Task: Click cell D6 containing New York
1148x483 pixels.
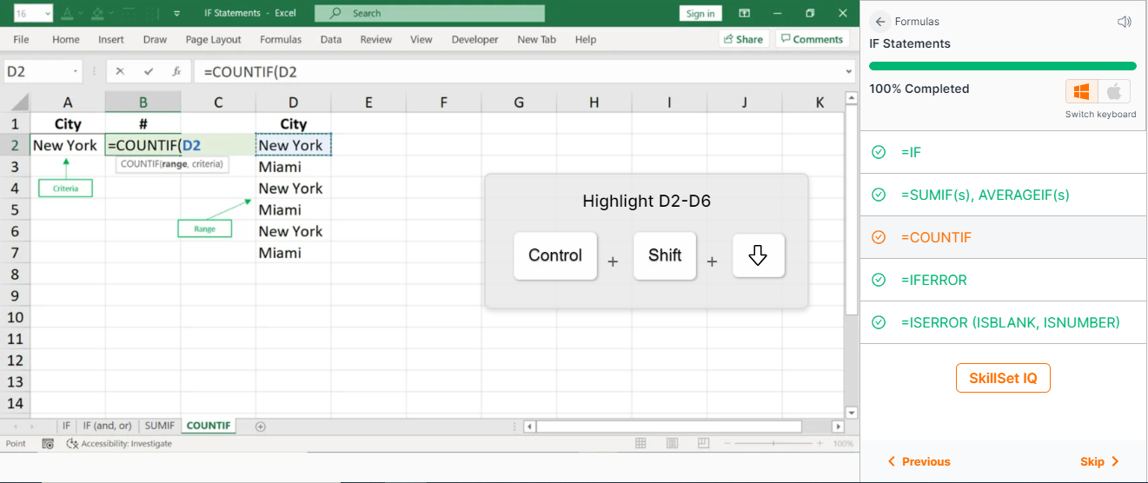Action: pyautogui.click(x=294, y=231)
